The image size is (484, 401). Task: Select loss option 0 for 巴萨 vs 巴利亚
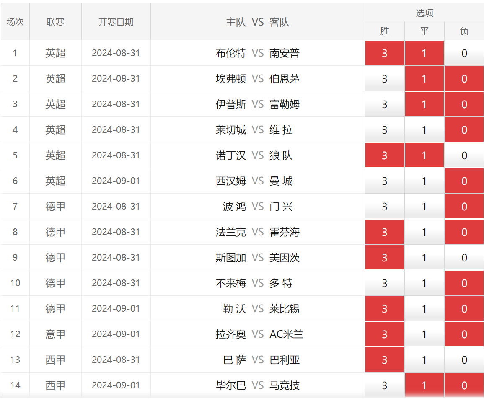464,360
